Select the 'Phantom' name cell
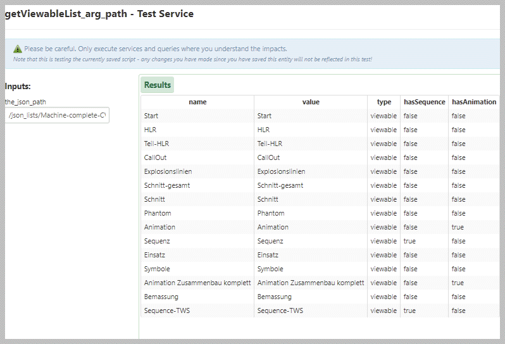Screen dimensions: 505x344 197,213
